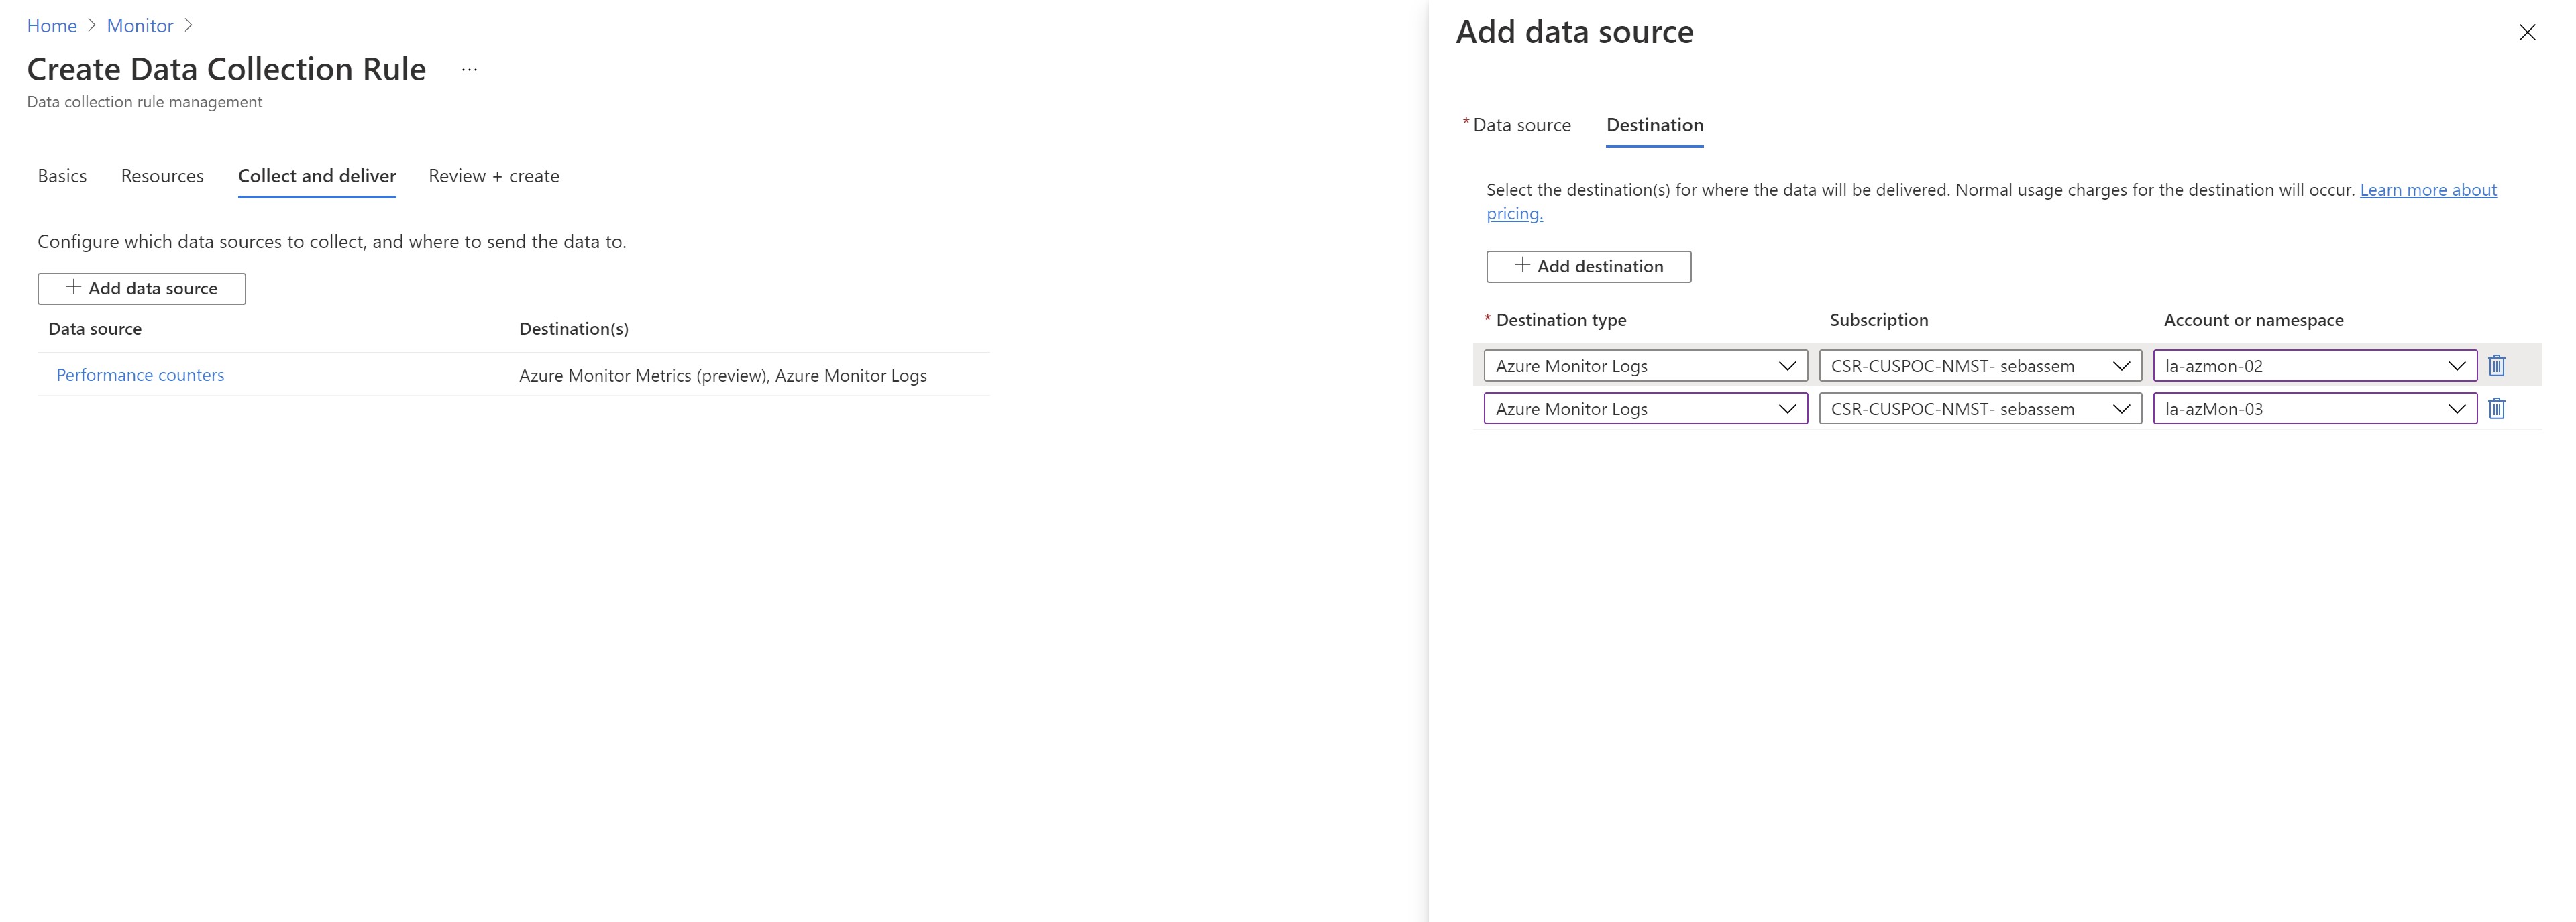The image size is (2576, 922).
Task: Open Destination type dropdown in la-azMon-03 row
Action: point(1645,409)
